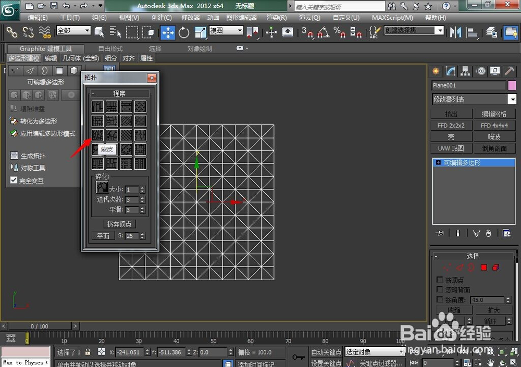Click the Bind to Space Warp icon
This screenshot has height=367, width=521.
click(x=44, y=33)
